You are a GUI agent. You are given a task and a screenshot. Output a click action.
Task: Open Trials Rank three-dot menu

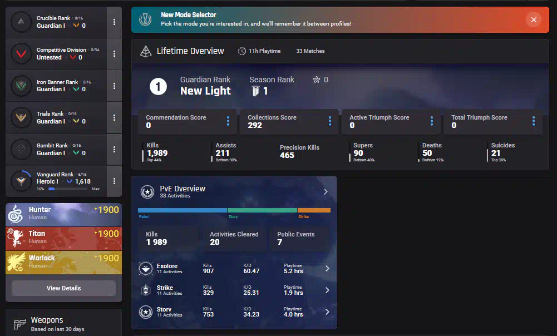(x=114, y=117)
